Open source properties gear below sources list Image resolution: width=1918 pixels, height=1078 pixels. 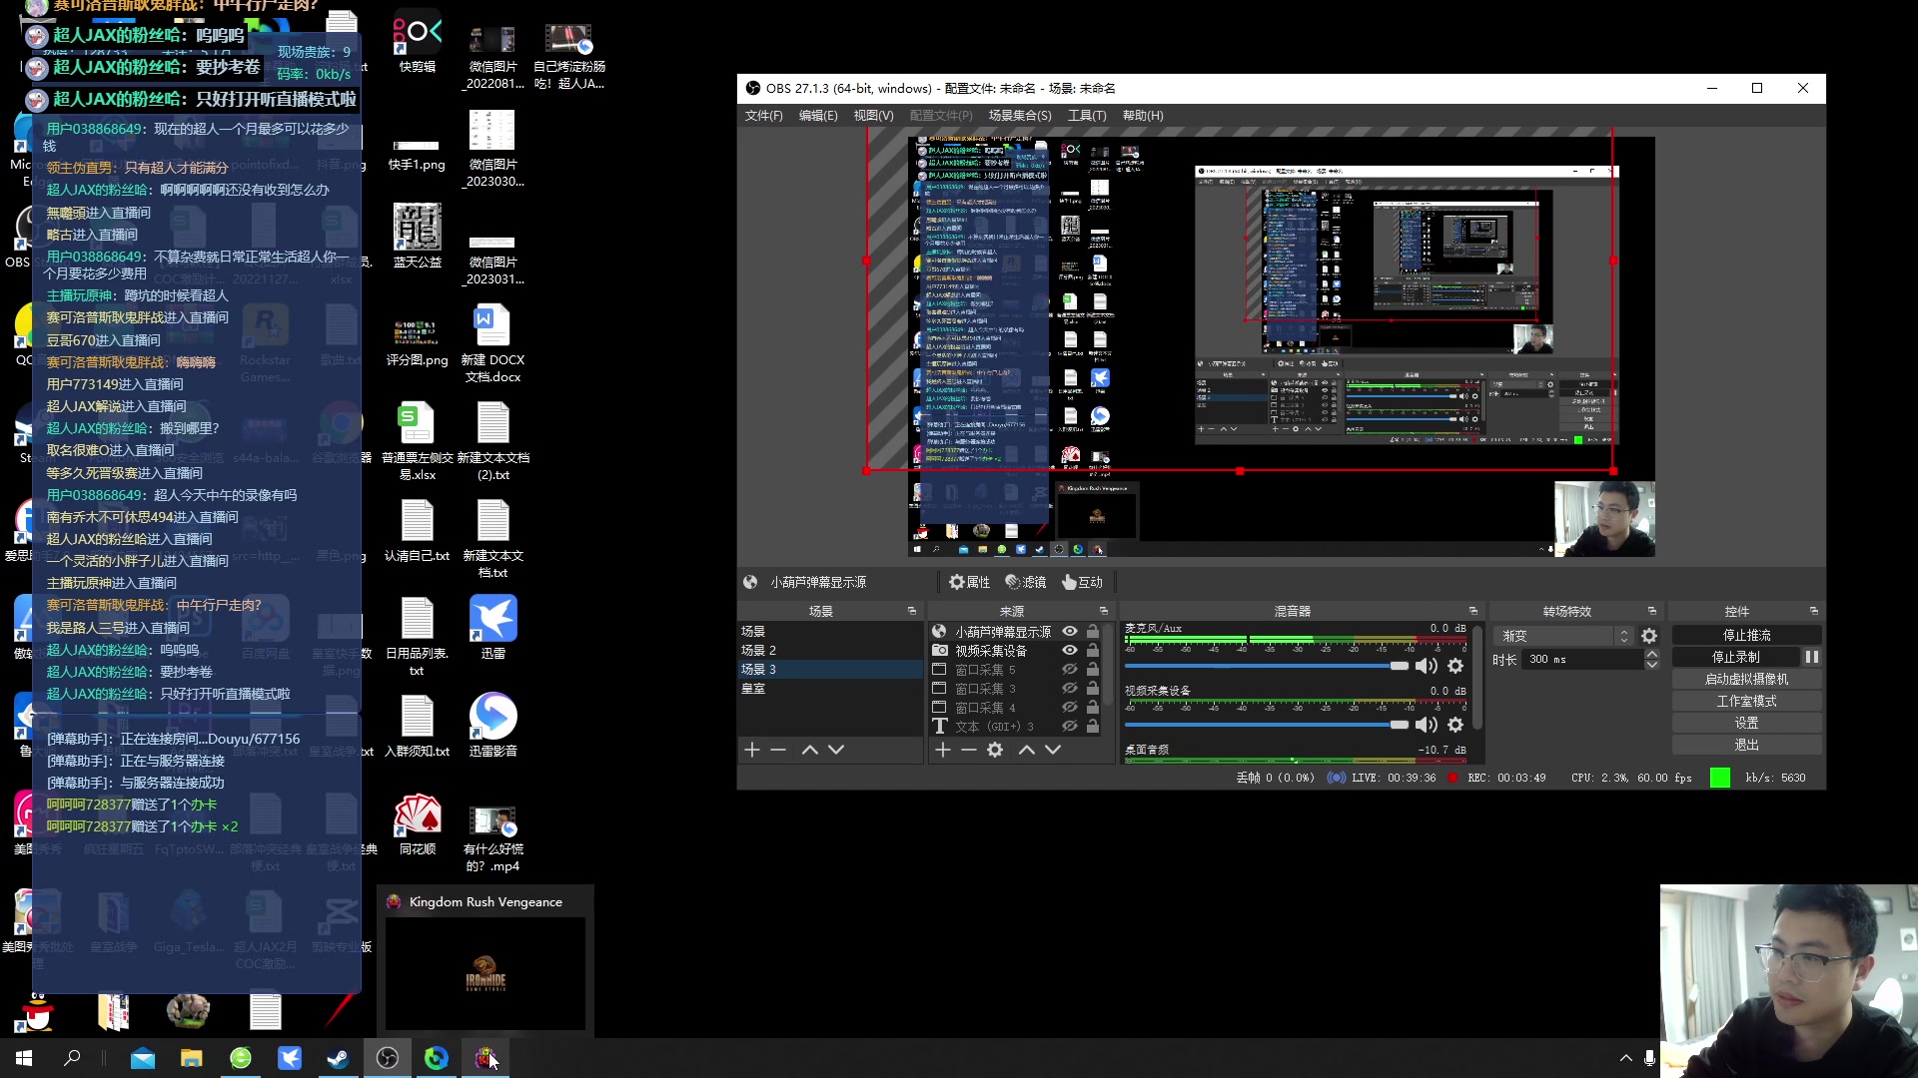tap(995, 750)
